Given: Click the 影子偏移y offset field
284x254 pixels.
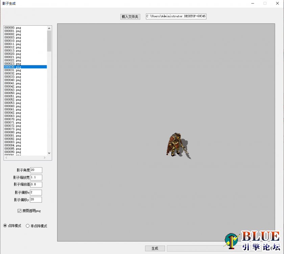Looking at the screenshot, I should pyautogui.click(x=36, y=200).
